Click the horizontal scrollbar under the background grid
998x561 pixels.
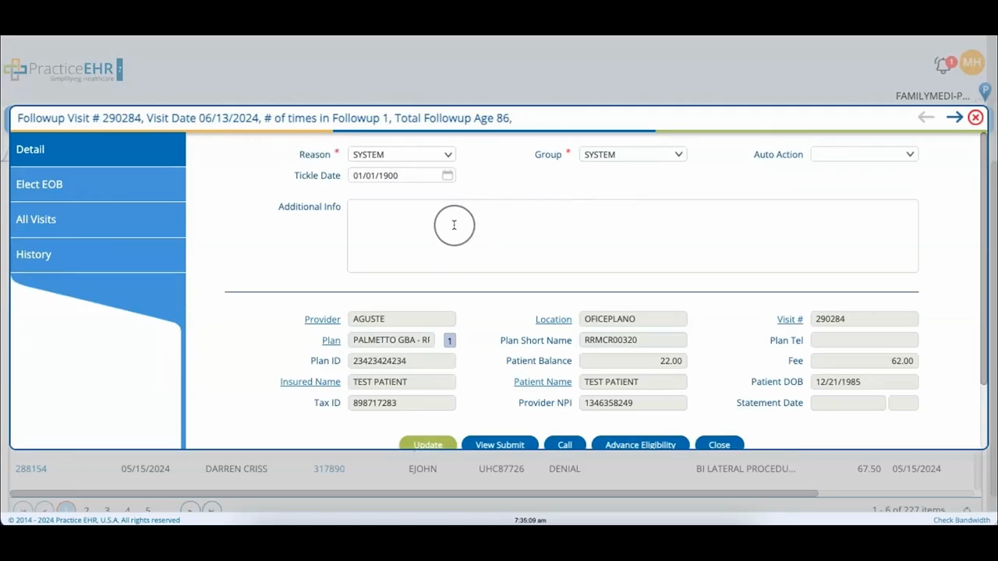(414, 493)
